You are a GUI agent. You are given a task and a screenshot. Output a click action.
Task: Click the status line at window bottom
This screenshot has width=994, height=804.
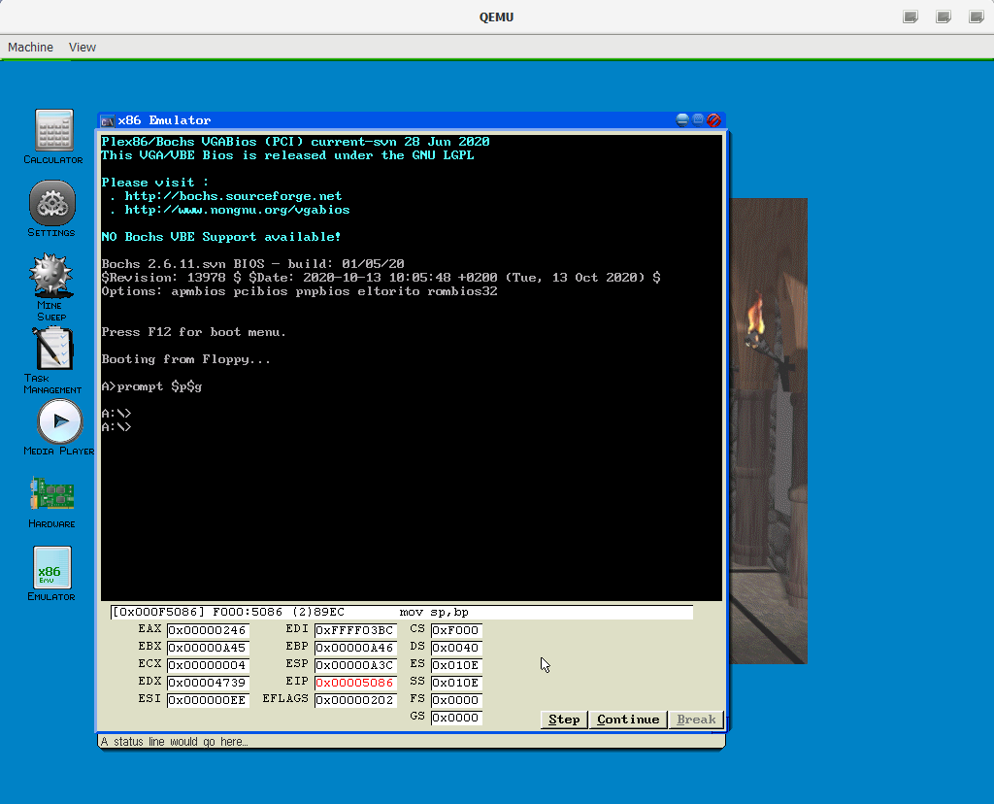(411, 741)
